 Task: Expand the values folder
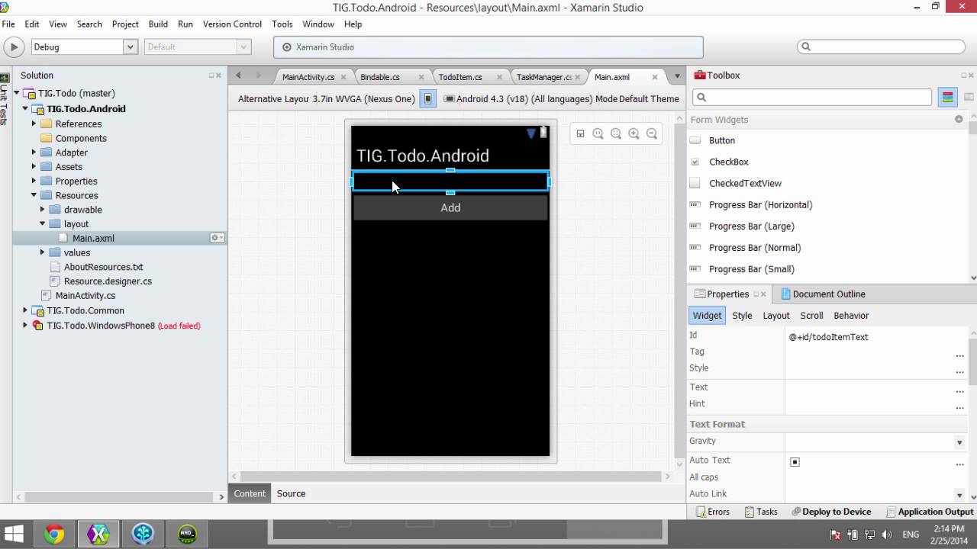tap(43, 252)
